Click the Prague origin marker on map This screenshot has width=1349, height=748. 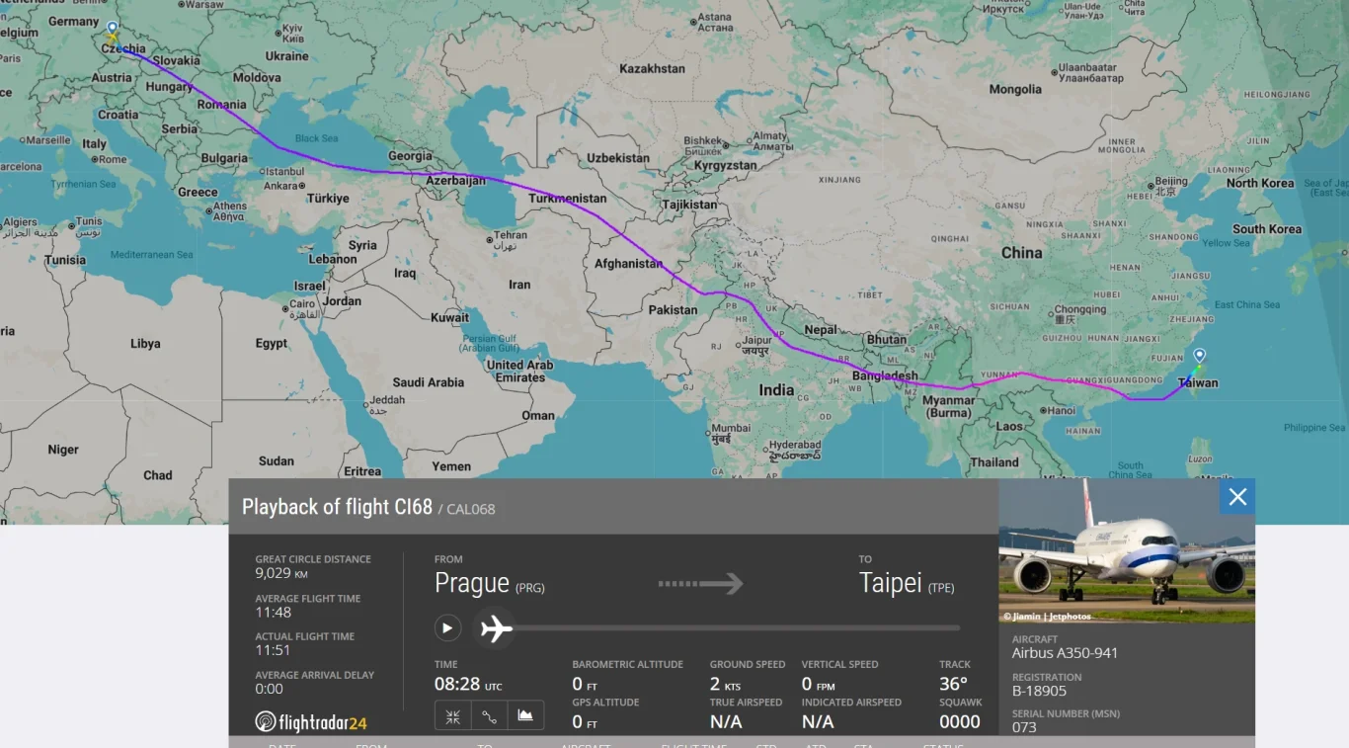coord(112,31)
